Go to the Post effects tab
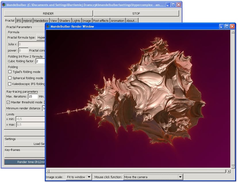This screenshot has width=238, height=182. (101, 21)
